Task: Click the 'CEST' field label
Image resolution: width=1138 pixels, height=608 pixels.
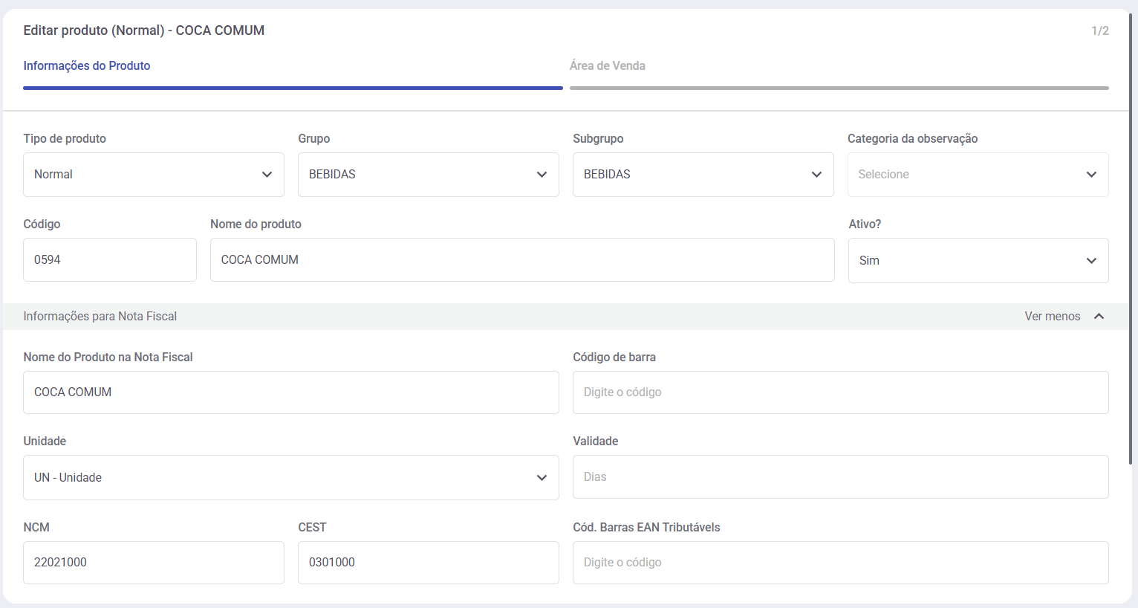Action: (x=312, y=527)
